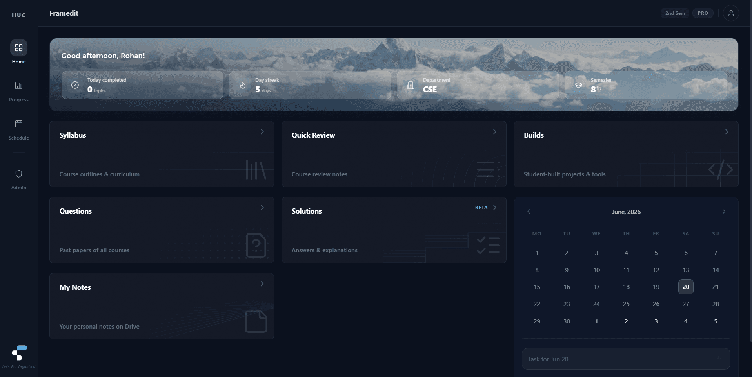Click the Solutions checklist icon
752x377 pixels.
pos(488,245)
